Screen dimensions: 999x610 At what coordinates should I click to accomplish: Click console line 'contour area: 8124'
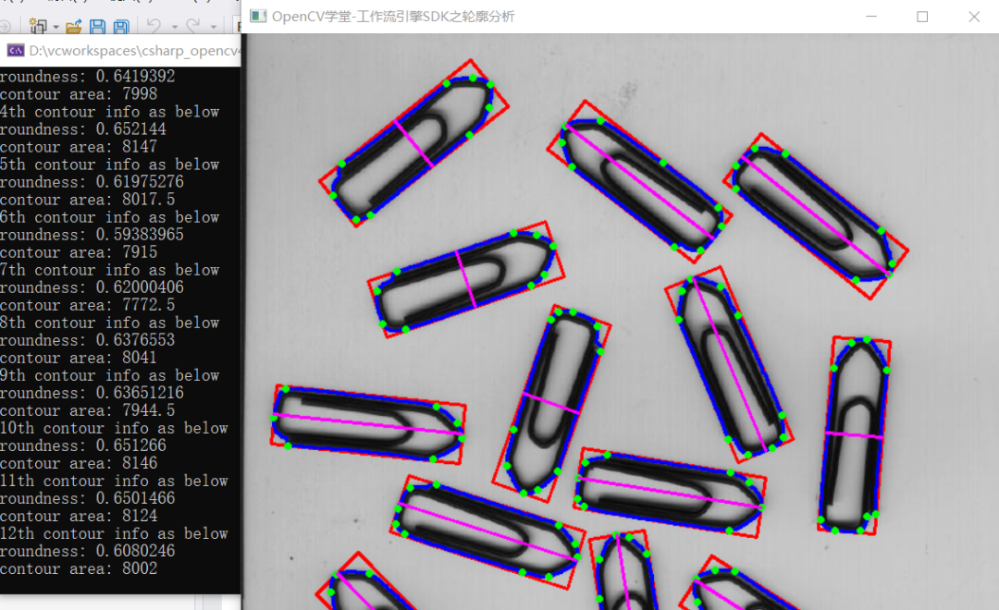79,516
